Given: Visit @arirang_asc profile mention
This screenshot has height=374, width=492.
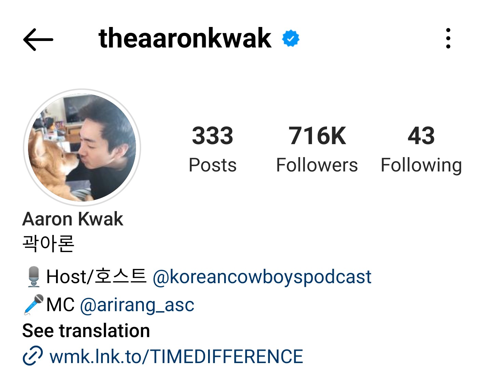Looking at the screenshot, I should [x=137, y=305].
